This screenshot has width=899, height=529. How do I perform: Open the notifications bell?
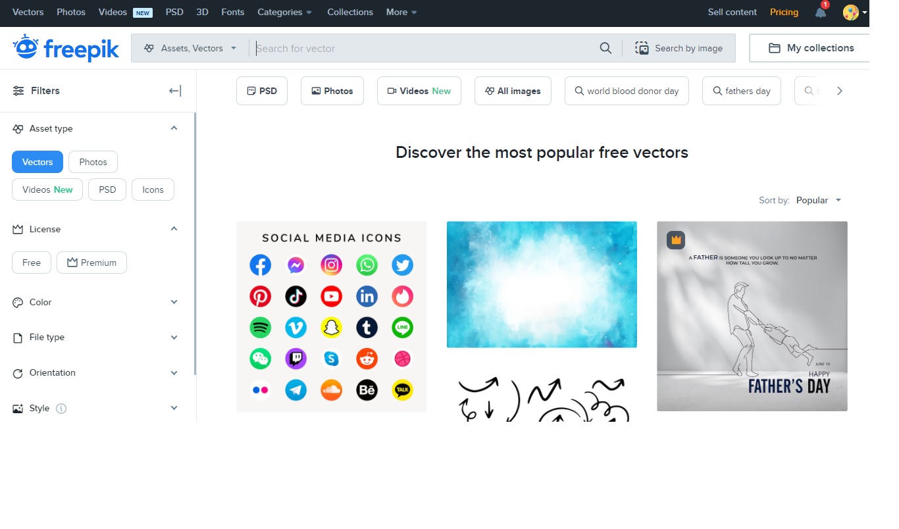pos(821,13)
